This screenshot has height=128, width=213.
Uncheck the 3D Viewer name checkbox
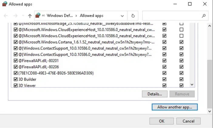pyautogui.click(x=15, y=85)
